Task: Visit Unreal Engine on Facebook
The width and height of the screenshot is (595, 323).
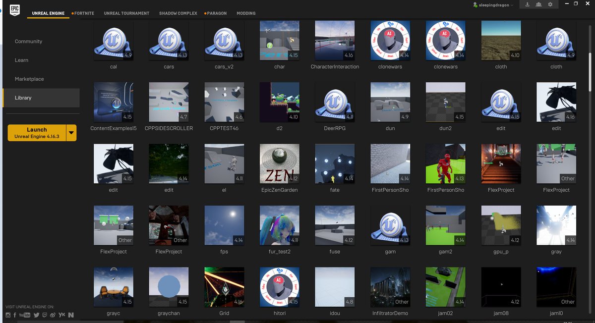Action: 15,315
